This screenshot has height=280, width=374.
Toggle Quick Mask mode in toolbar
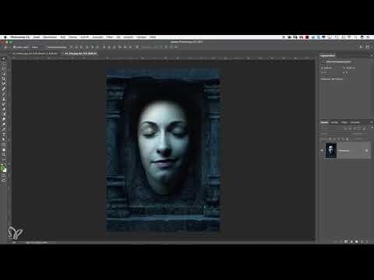(x=4, y=176)
